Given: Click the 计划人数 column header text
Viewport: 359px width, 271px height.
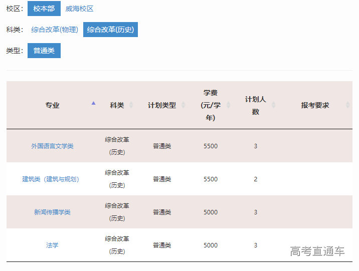Looking at the screenshot, I should 255,105.
